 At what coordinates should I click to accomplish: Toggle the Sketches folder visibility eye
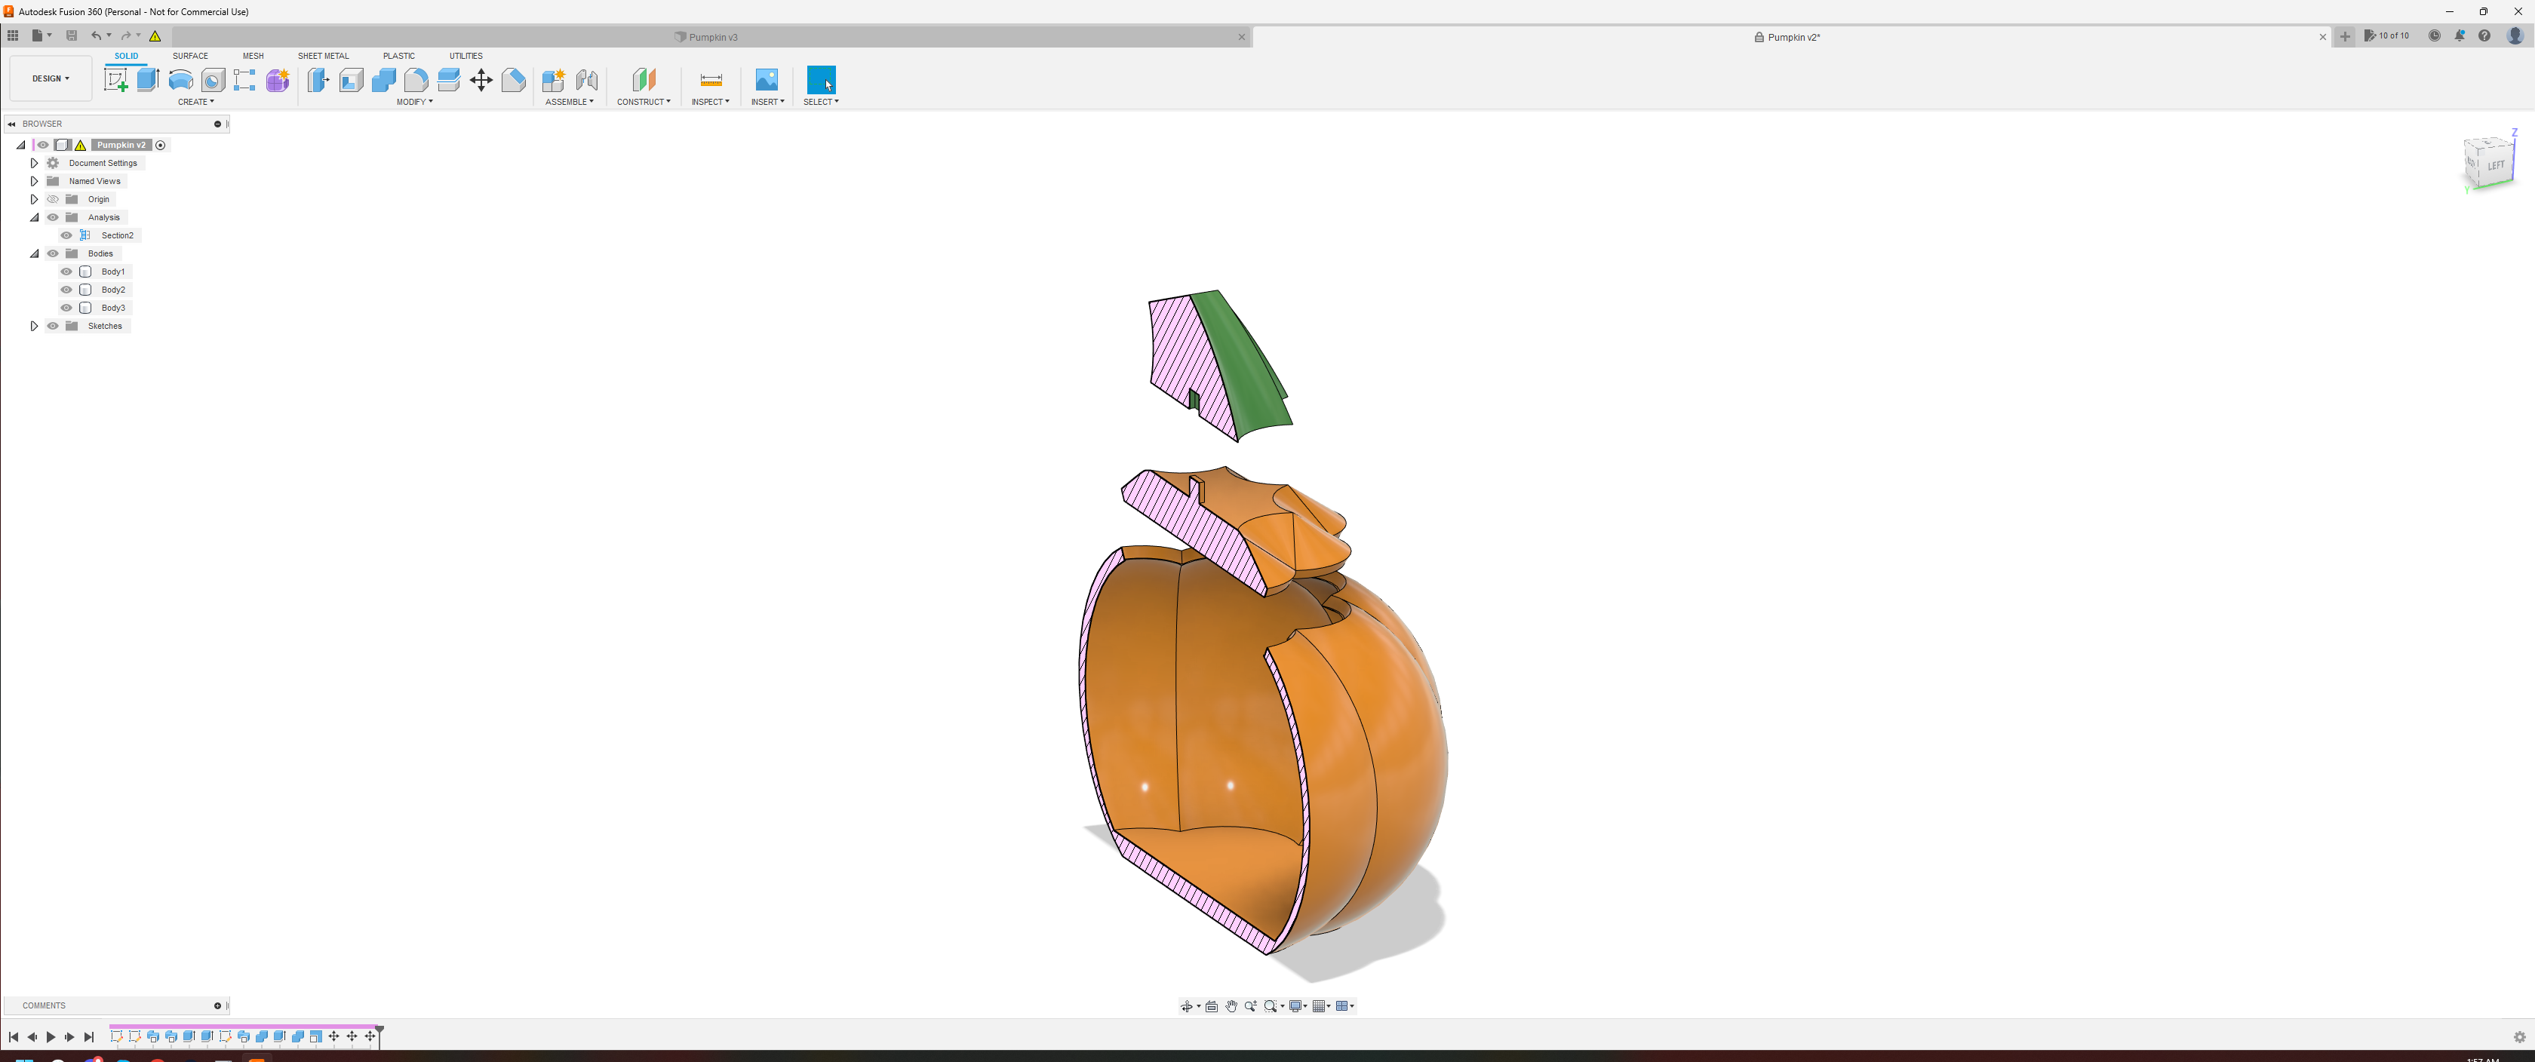53,326
